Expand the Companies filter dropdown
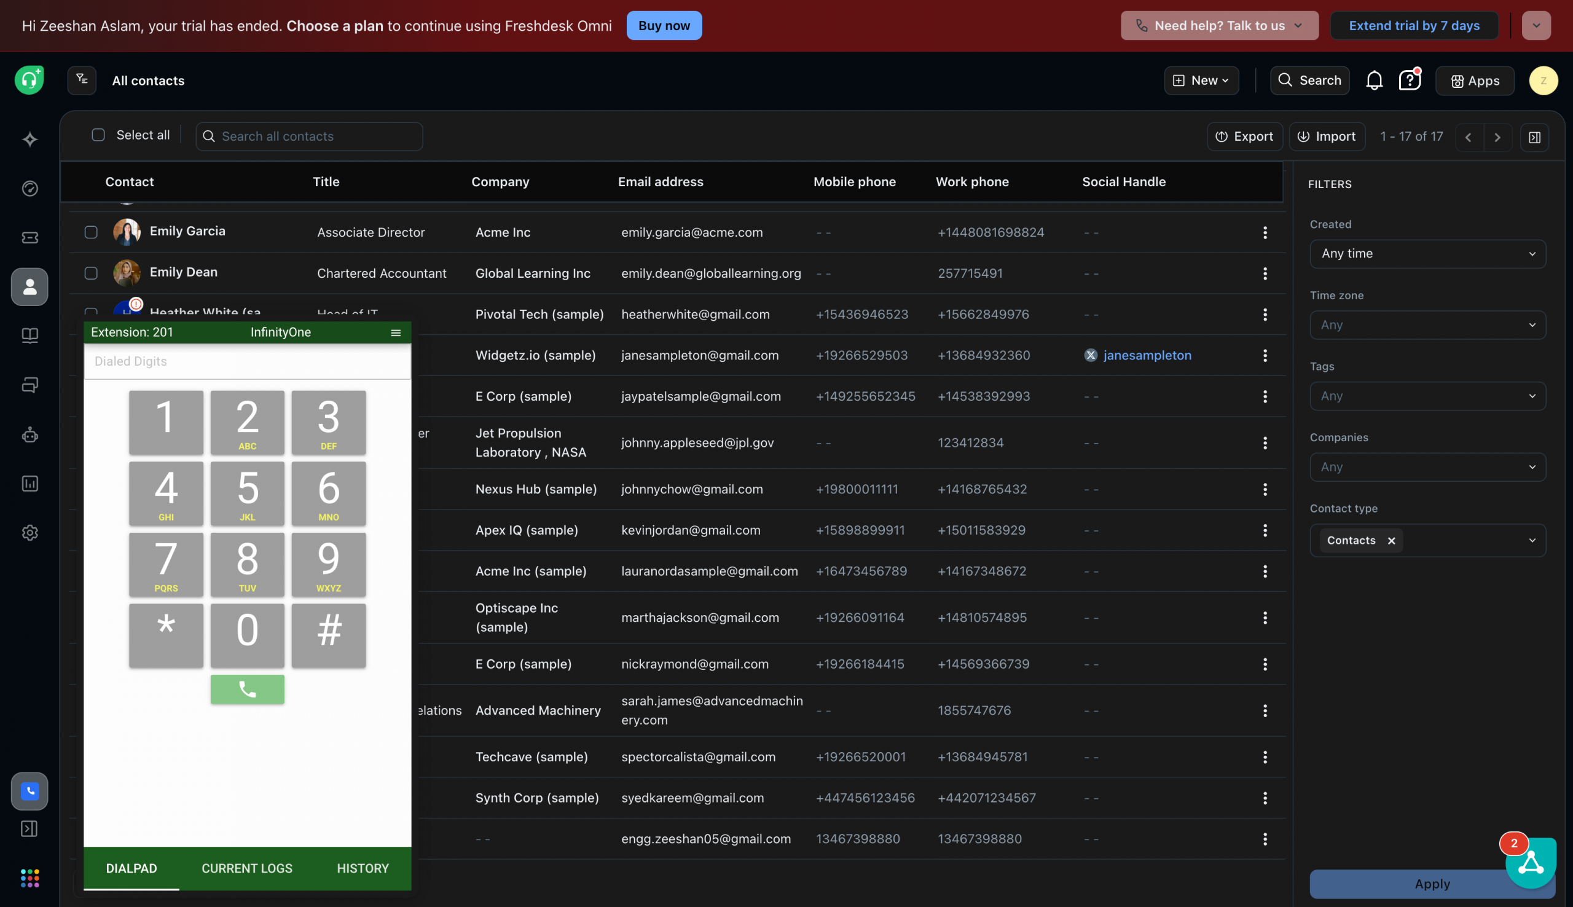Image resolution: width=1573 pixels, height=907 pixels. [1427, 466]
